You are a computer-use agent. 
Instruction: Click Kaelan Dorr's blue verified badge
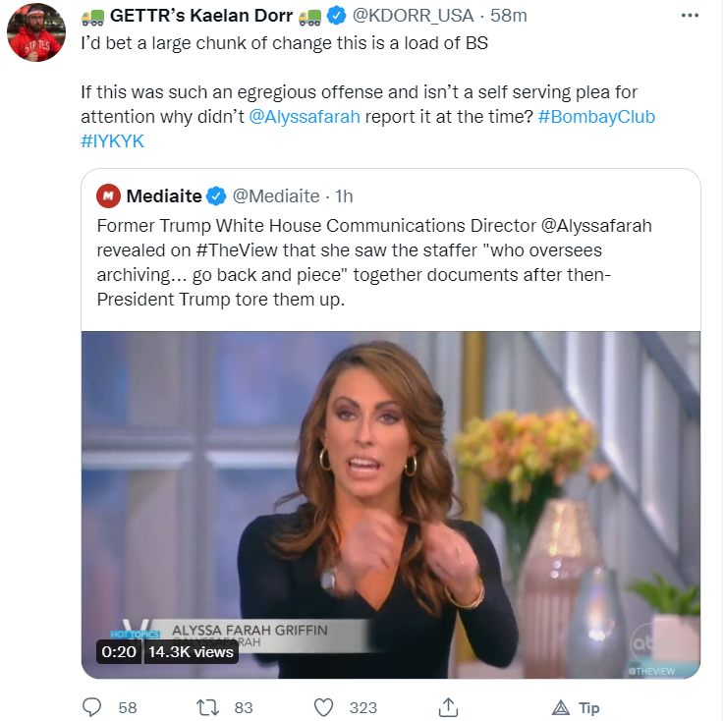pyautogui.click(x=336, y=16)
